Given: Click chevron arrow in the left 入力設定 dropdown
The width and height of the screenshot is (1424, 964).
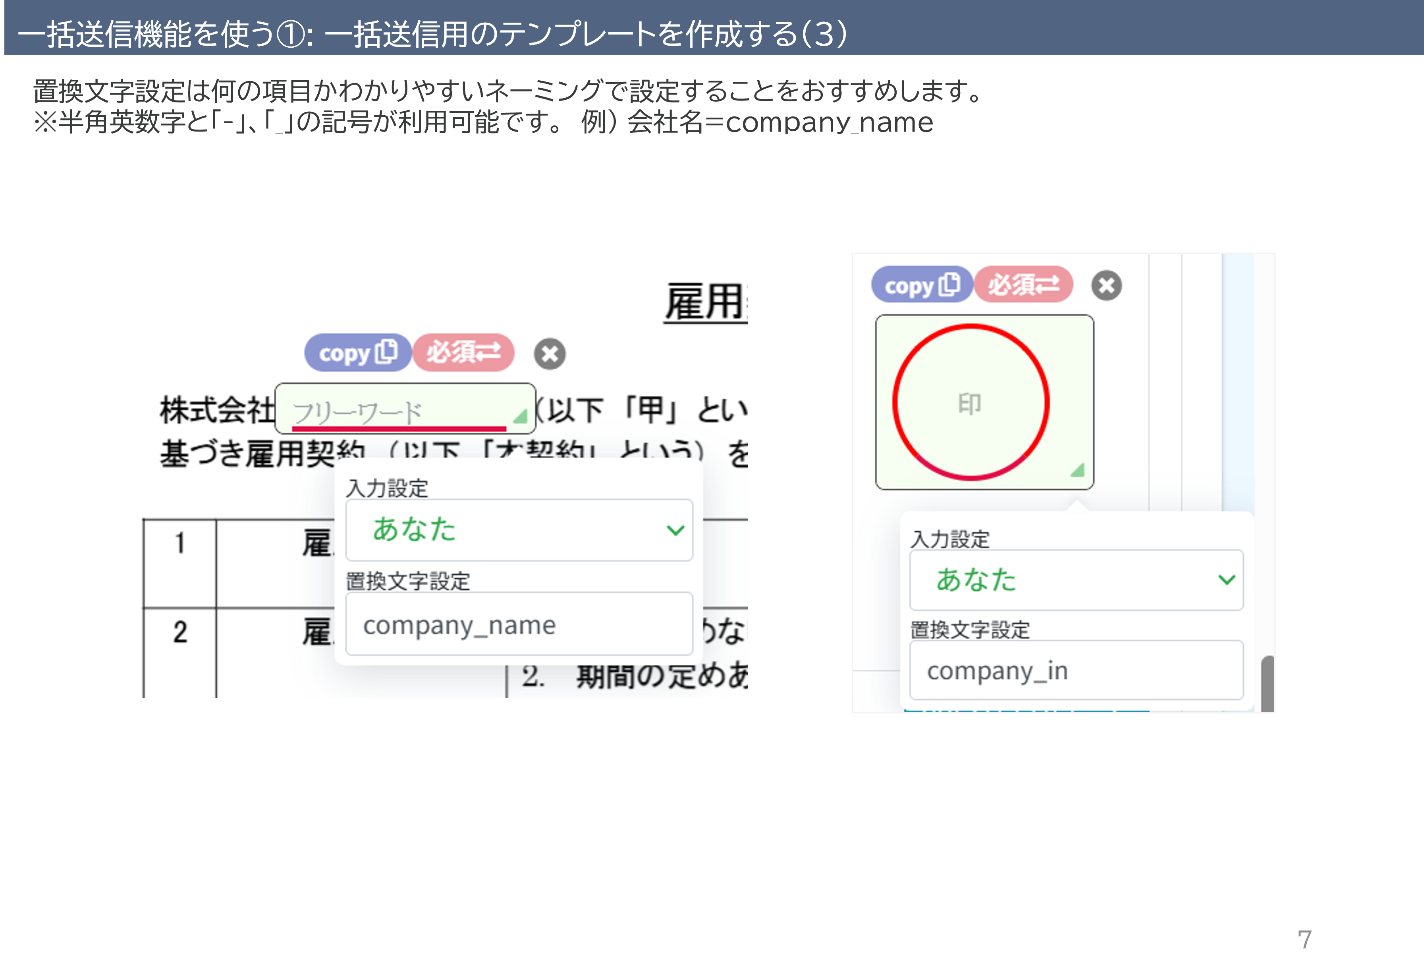Looking at the screenshot, I should 675,530.
